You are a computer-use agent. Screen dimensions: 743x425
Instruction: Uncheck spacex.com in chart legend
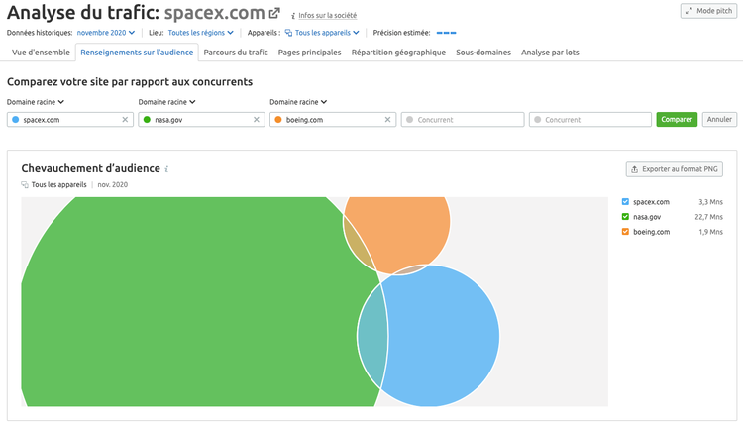point(625,202)
